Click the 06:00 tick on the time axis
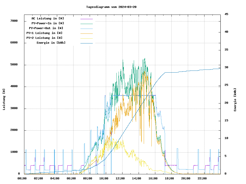Image resolution: width=246 pixels, height=184 pixels. point(71,178)
